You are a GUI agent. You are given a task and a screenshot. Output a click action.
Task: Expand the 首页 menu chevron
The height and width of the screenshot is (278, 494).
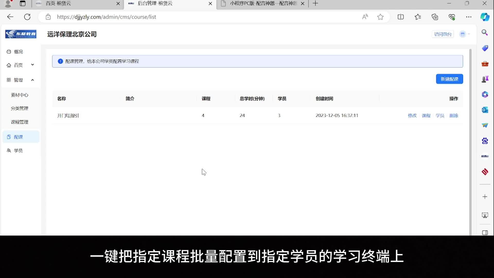coord(32,65)
